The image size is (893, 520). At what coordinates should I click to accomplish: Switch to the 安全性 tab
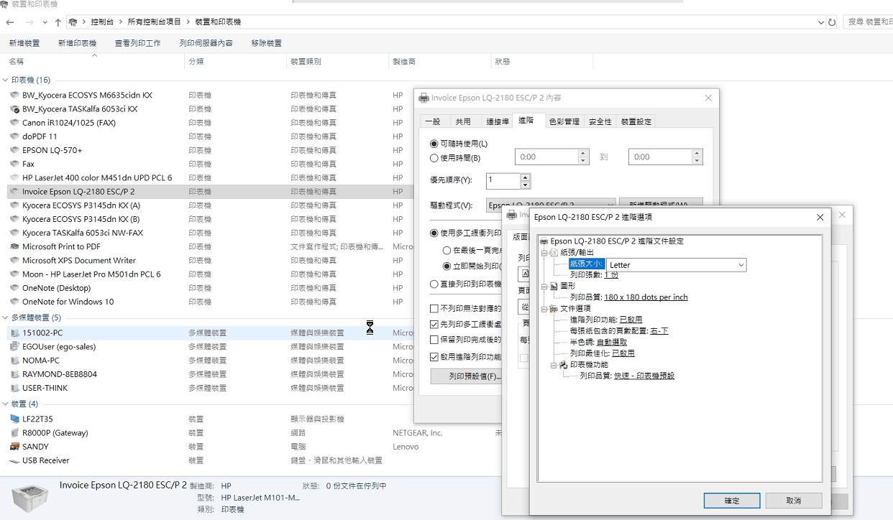coord(600,121)
